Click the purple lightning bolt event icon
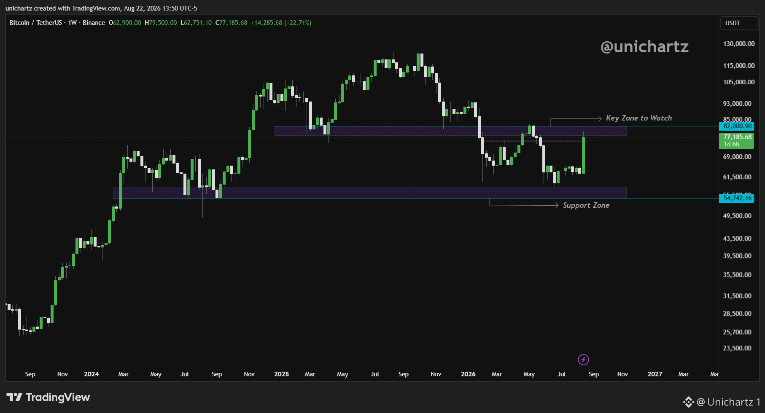Image resolution: width=765 pixels, height=413 pixels. 583,359
